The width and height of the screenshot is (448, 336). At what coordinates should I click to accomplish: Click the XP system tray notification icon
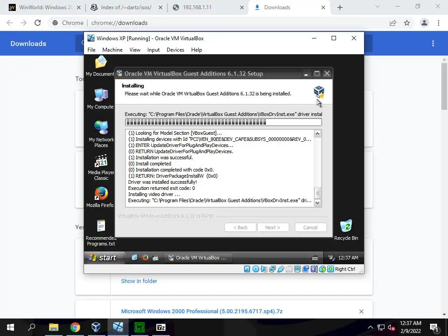click(x=331, y=258)
